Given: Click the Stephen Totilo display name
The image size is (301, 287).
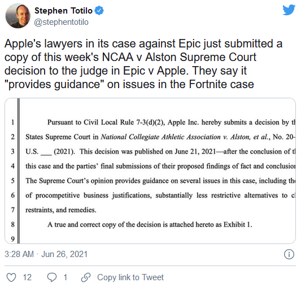Looking at the screenshot, I should coord(64,11).
